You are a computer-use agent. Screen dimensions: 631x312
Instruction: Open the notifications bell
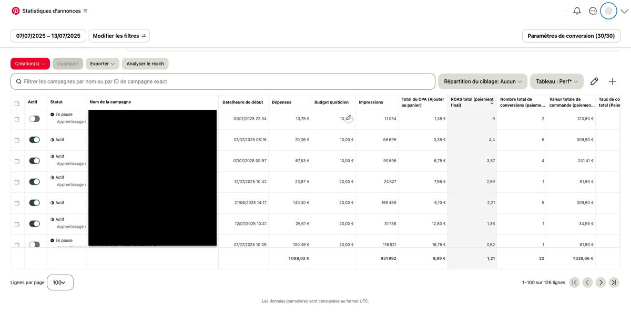[577, 11]
